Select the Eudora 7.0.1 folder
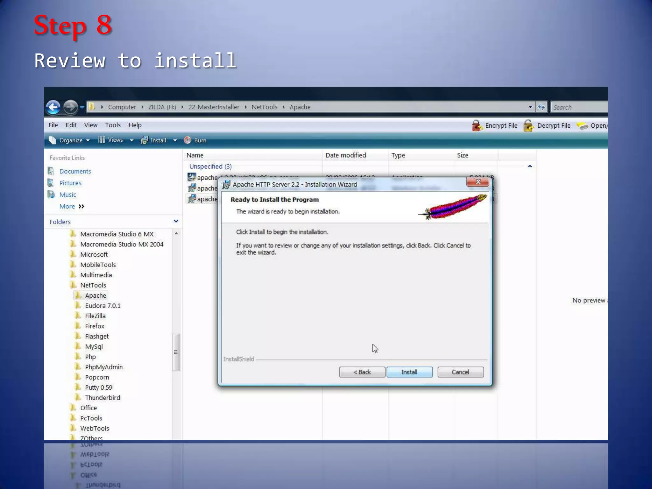652x489 pixels. pos(103,306)
